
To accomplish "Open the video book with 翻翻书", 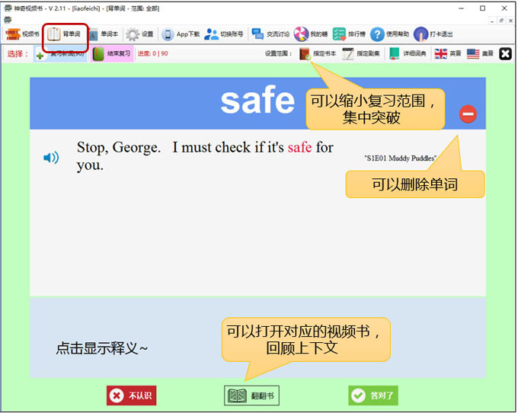I will click(x=251, y=395).
